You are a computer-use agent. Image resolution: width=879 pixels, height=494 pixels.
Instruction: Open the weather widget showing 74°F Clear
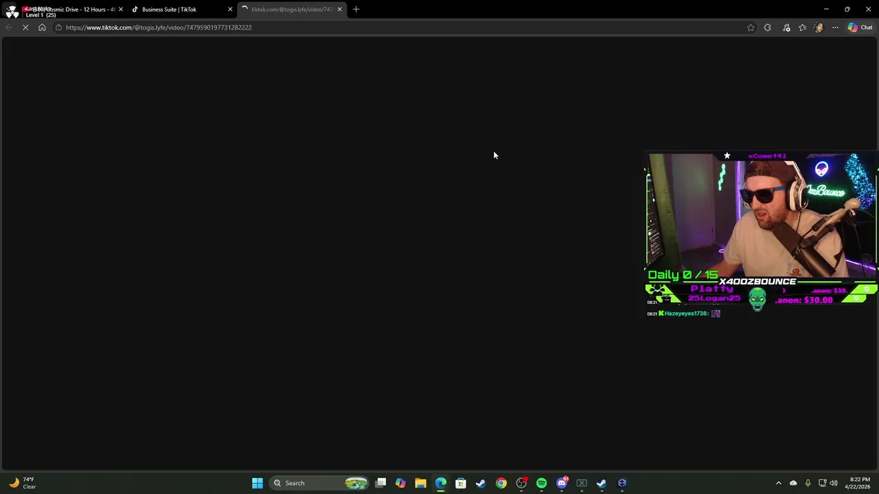point(22,483)
